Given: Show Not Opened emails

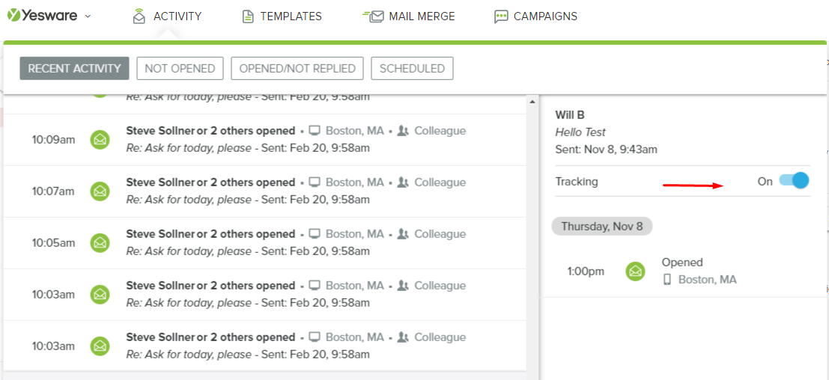Looking at the screenshot, I should [180, 68].
